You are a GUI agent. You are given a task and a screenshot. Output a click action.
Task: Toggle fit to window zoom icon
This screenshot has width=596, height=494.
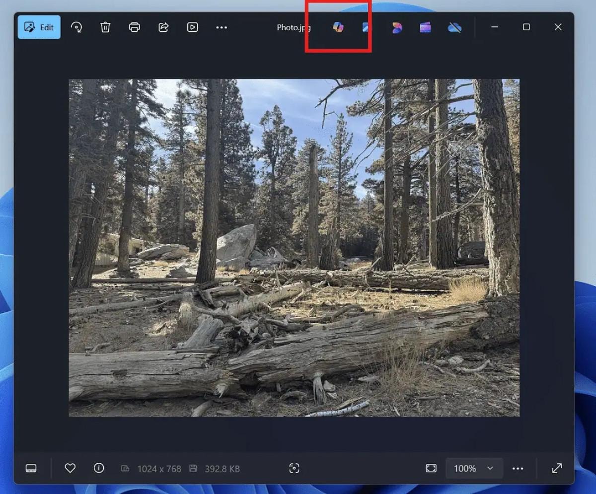pyautogui.click(x=431, y=468)
